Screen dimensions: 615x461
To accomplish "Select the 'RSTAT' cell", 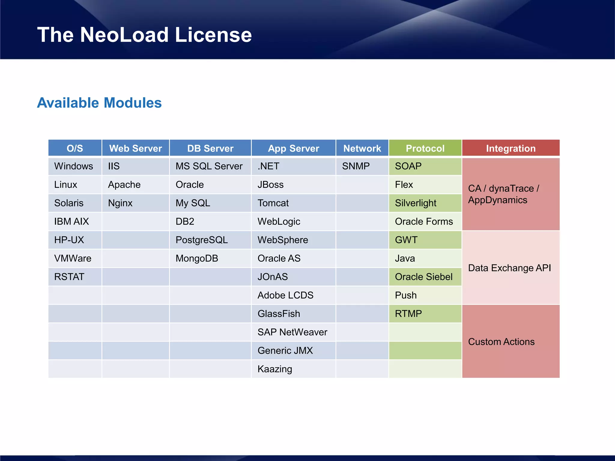I will (x=75, y=277).
